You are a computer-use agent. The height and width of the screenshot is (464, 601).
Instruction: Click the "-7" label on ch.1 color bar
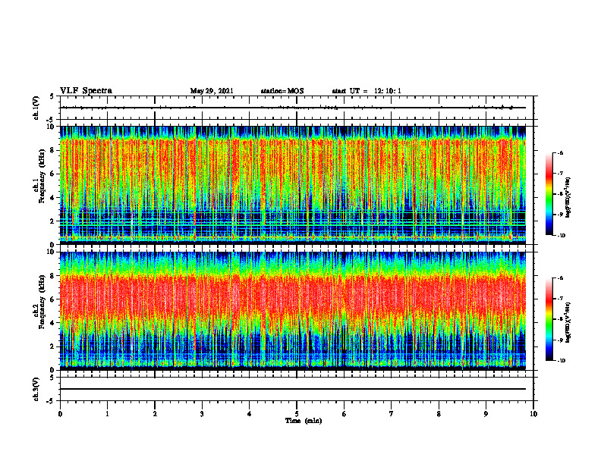pyautogui.click(x=560, y=174)
